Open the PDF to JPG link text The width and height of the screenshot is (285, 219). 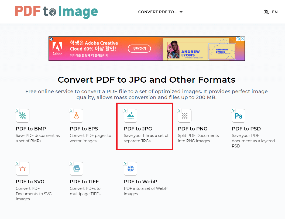tap(138, 129)
